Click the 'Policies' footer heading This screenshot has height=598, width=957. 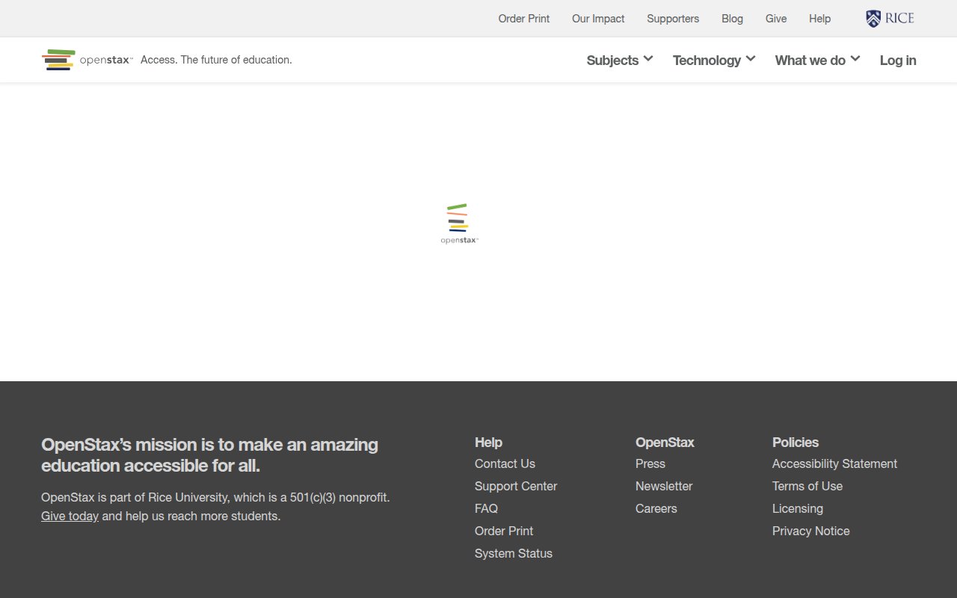pos(796,442)
